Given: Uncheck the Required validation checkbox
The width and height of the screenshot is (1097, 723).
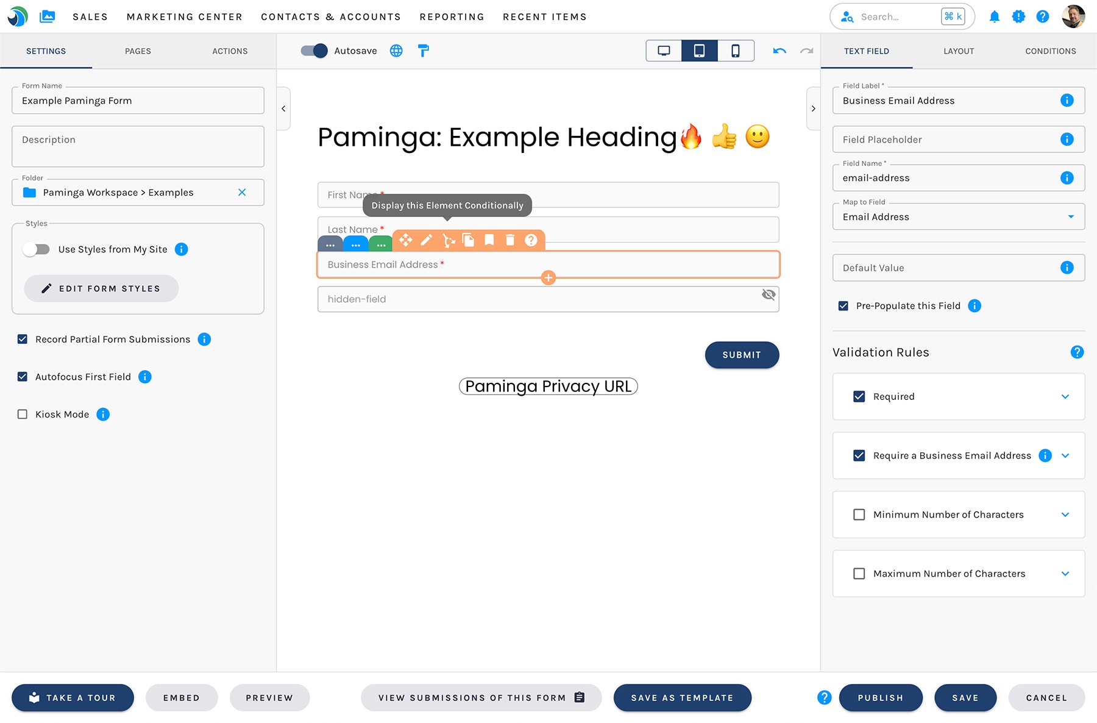Looking at the screenshot, I should tap(859, 397).
